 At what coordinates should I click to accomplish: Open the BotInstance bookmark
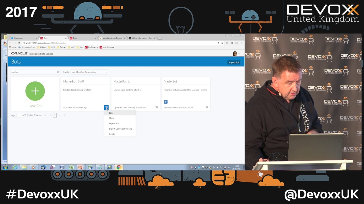tap(91, 47)
